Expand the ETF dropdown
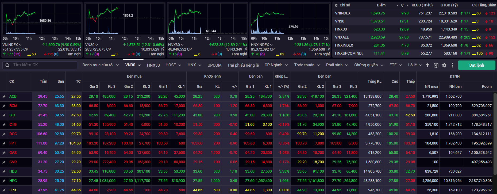The width and height of the screenshot is (497, 194). point(396,65)
